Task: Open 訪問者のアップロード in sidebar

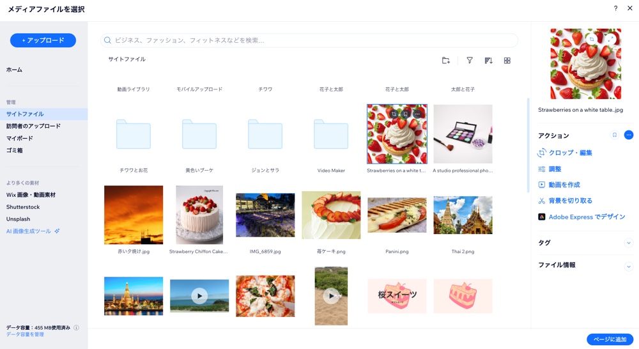Action: pyautogui.click(x=33, y=126)
